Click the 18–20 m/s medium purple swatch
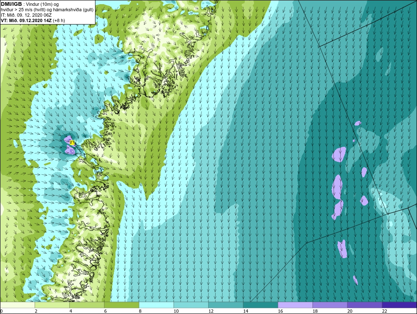This screenshot has height=314, width=417. coord(330,305)
